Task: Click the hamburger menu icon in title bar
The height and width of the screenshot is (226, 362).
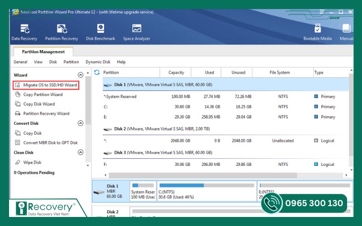Action: coord(322,12)
